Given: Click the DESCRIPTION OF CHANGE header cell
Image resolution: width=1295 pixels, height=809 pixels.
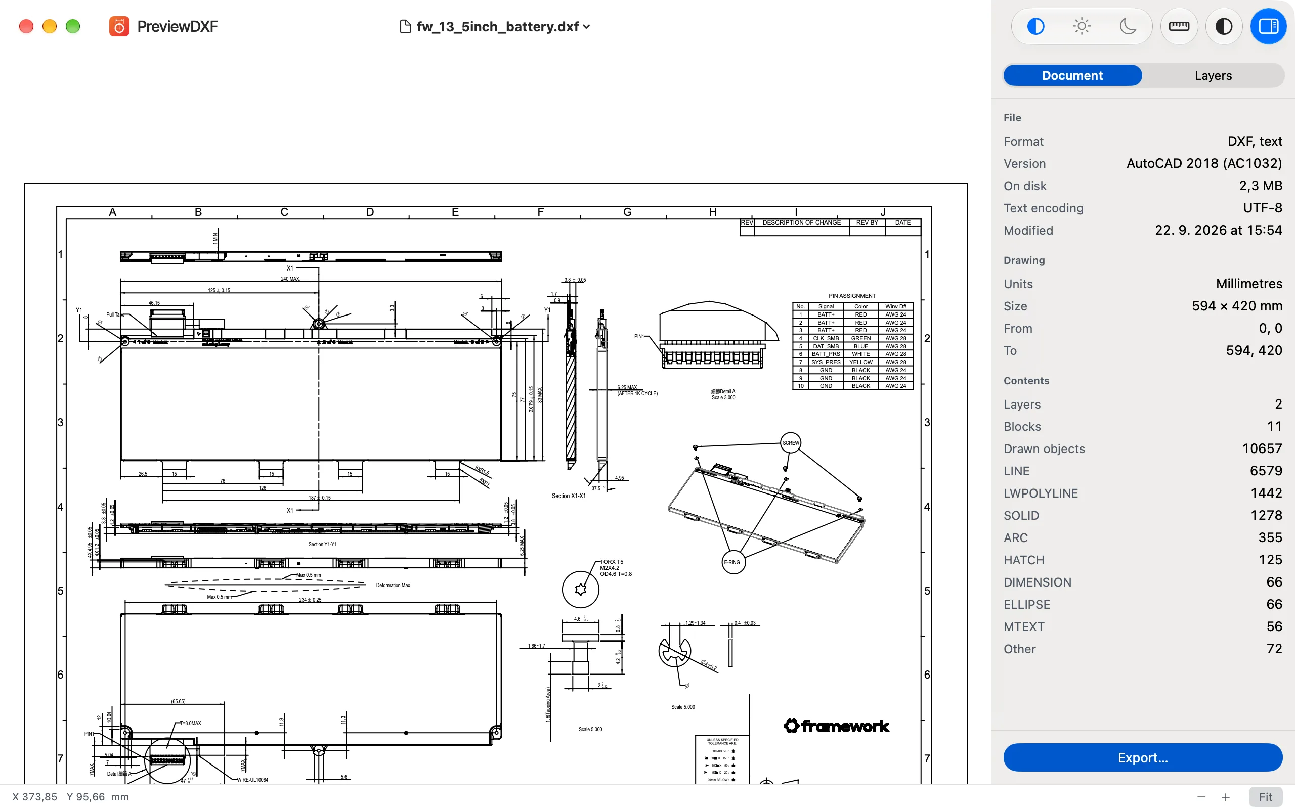Looking at the screenshot, I should tap(801, 223).
